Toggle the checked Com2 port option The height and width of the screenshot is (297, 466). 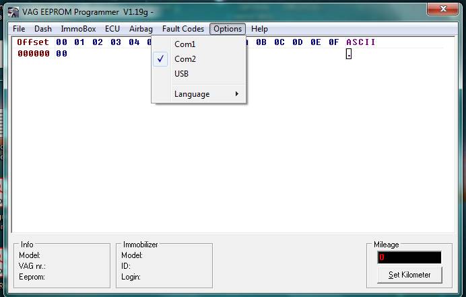point(185,59)
